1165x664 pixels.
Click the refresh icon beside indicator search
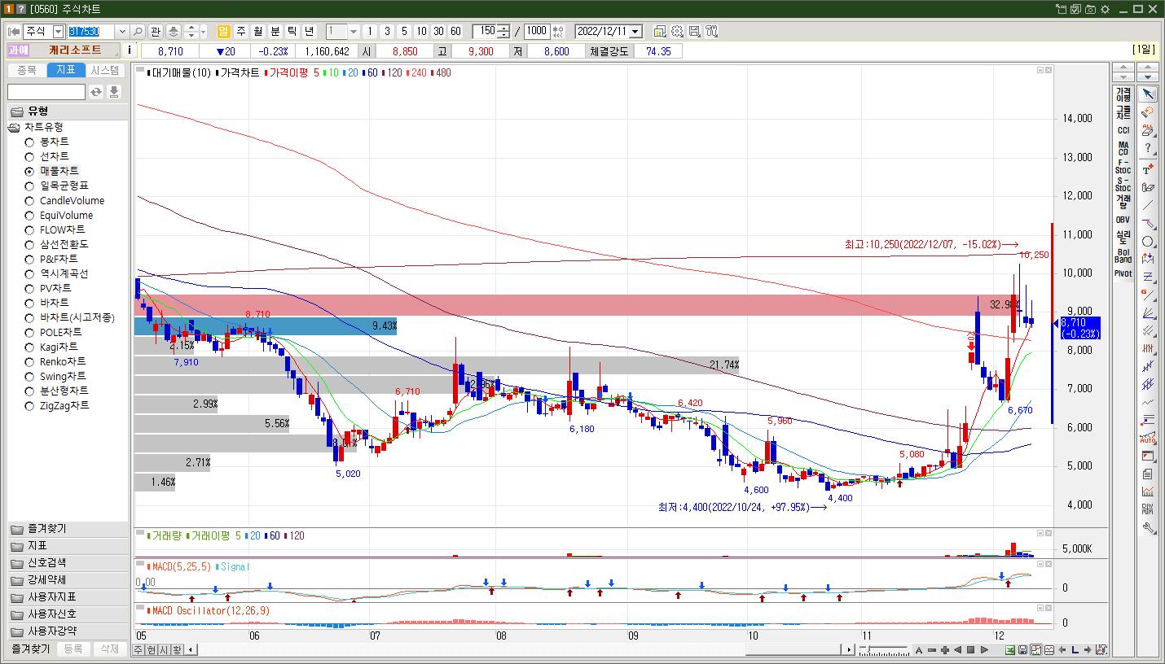pyautogui.click(x=96, y=92)
